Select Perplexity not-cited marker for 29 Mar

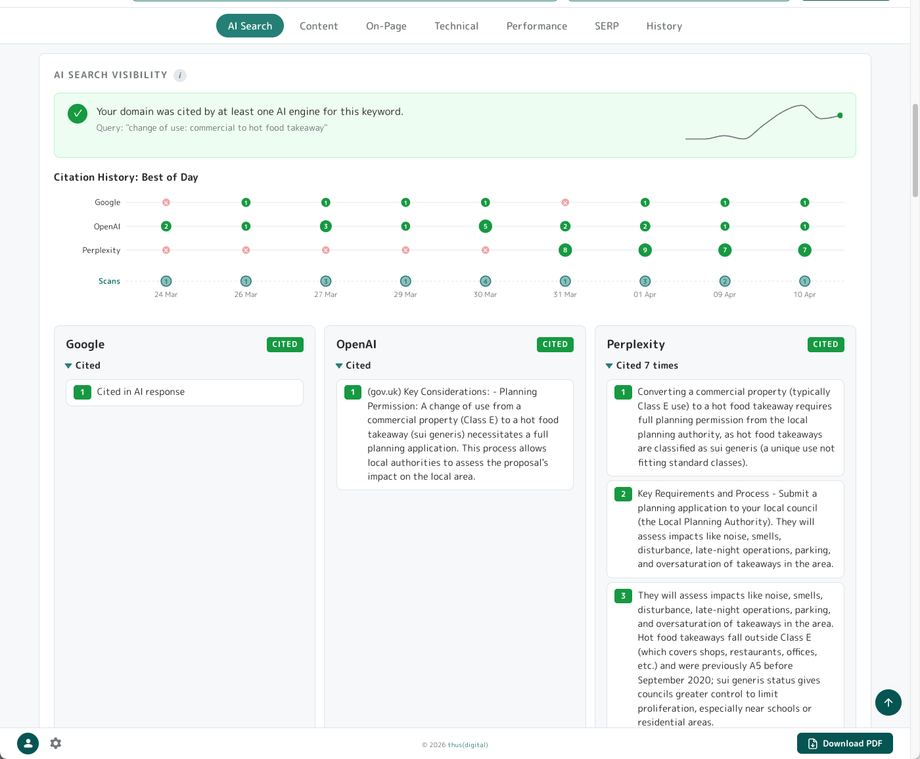pos(405,250)
